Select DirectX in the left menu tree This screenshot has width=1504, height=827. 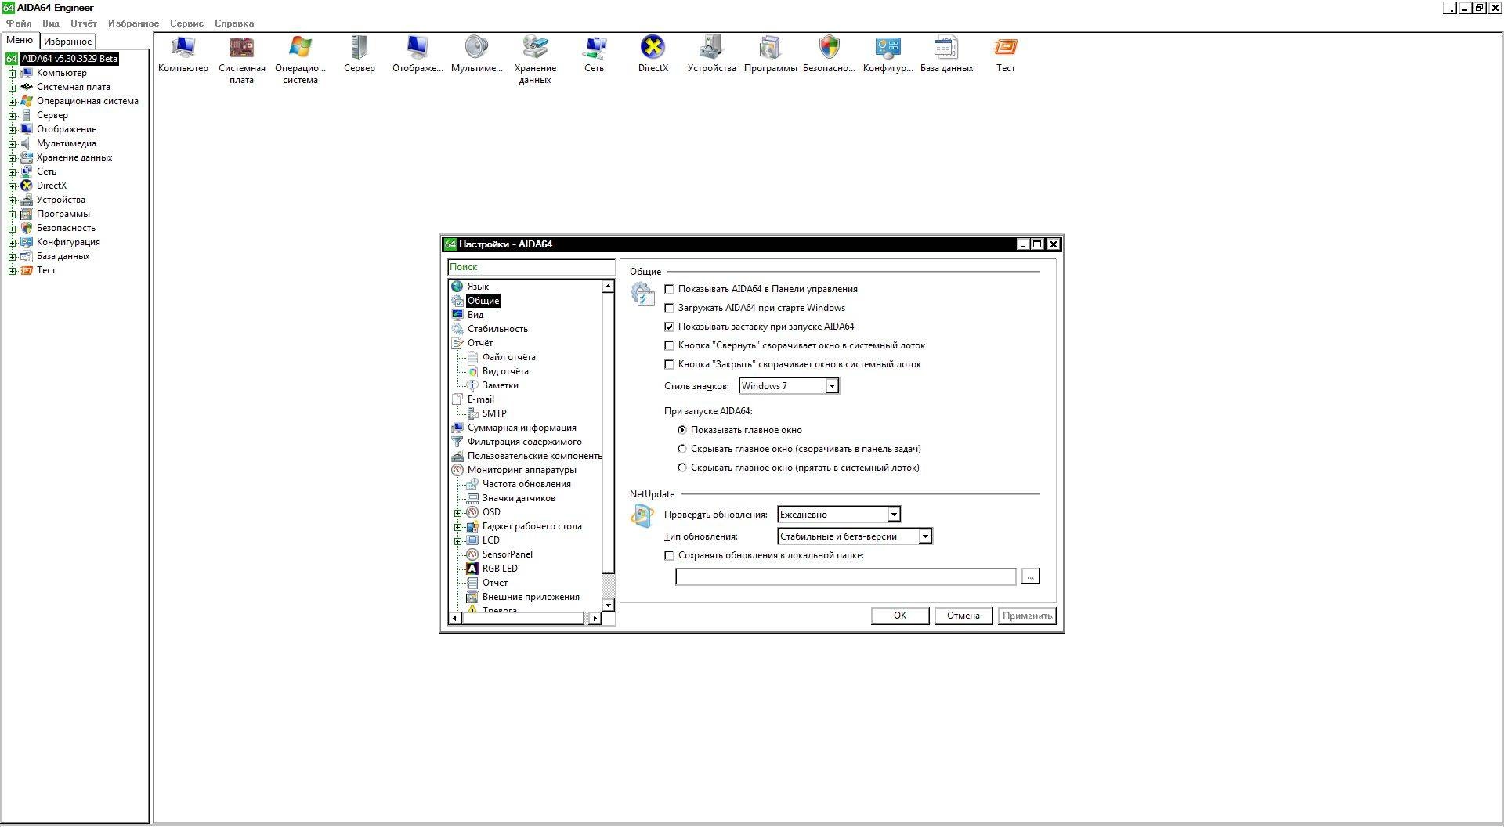[51, 186]
